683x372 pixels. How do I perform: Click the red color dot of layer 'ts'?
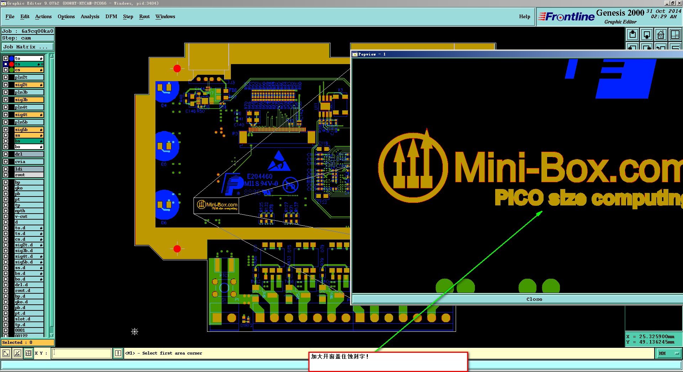tap(11, 64)
